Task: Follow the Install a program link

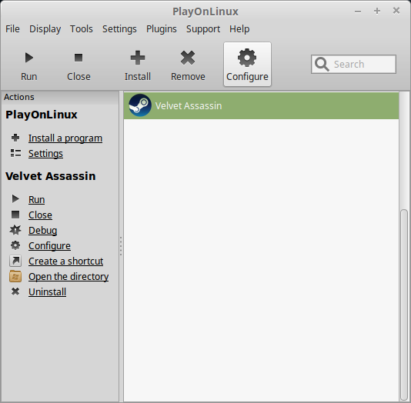Action: [65, 138]
